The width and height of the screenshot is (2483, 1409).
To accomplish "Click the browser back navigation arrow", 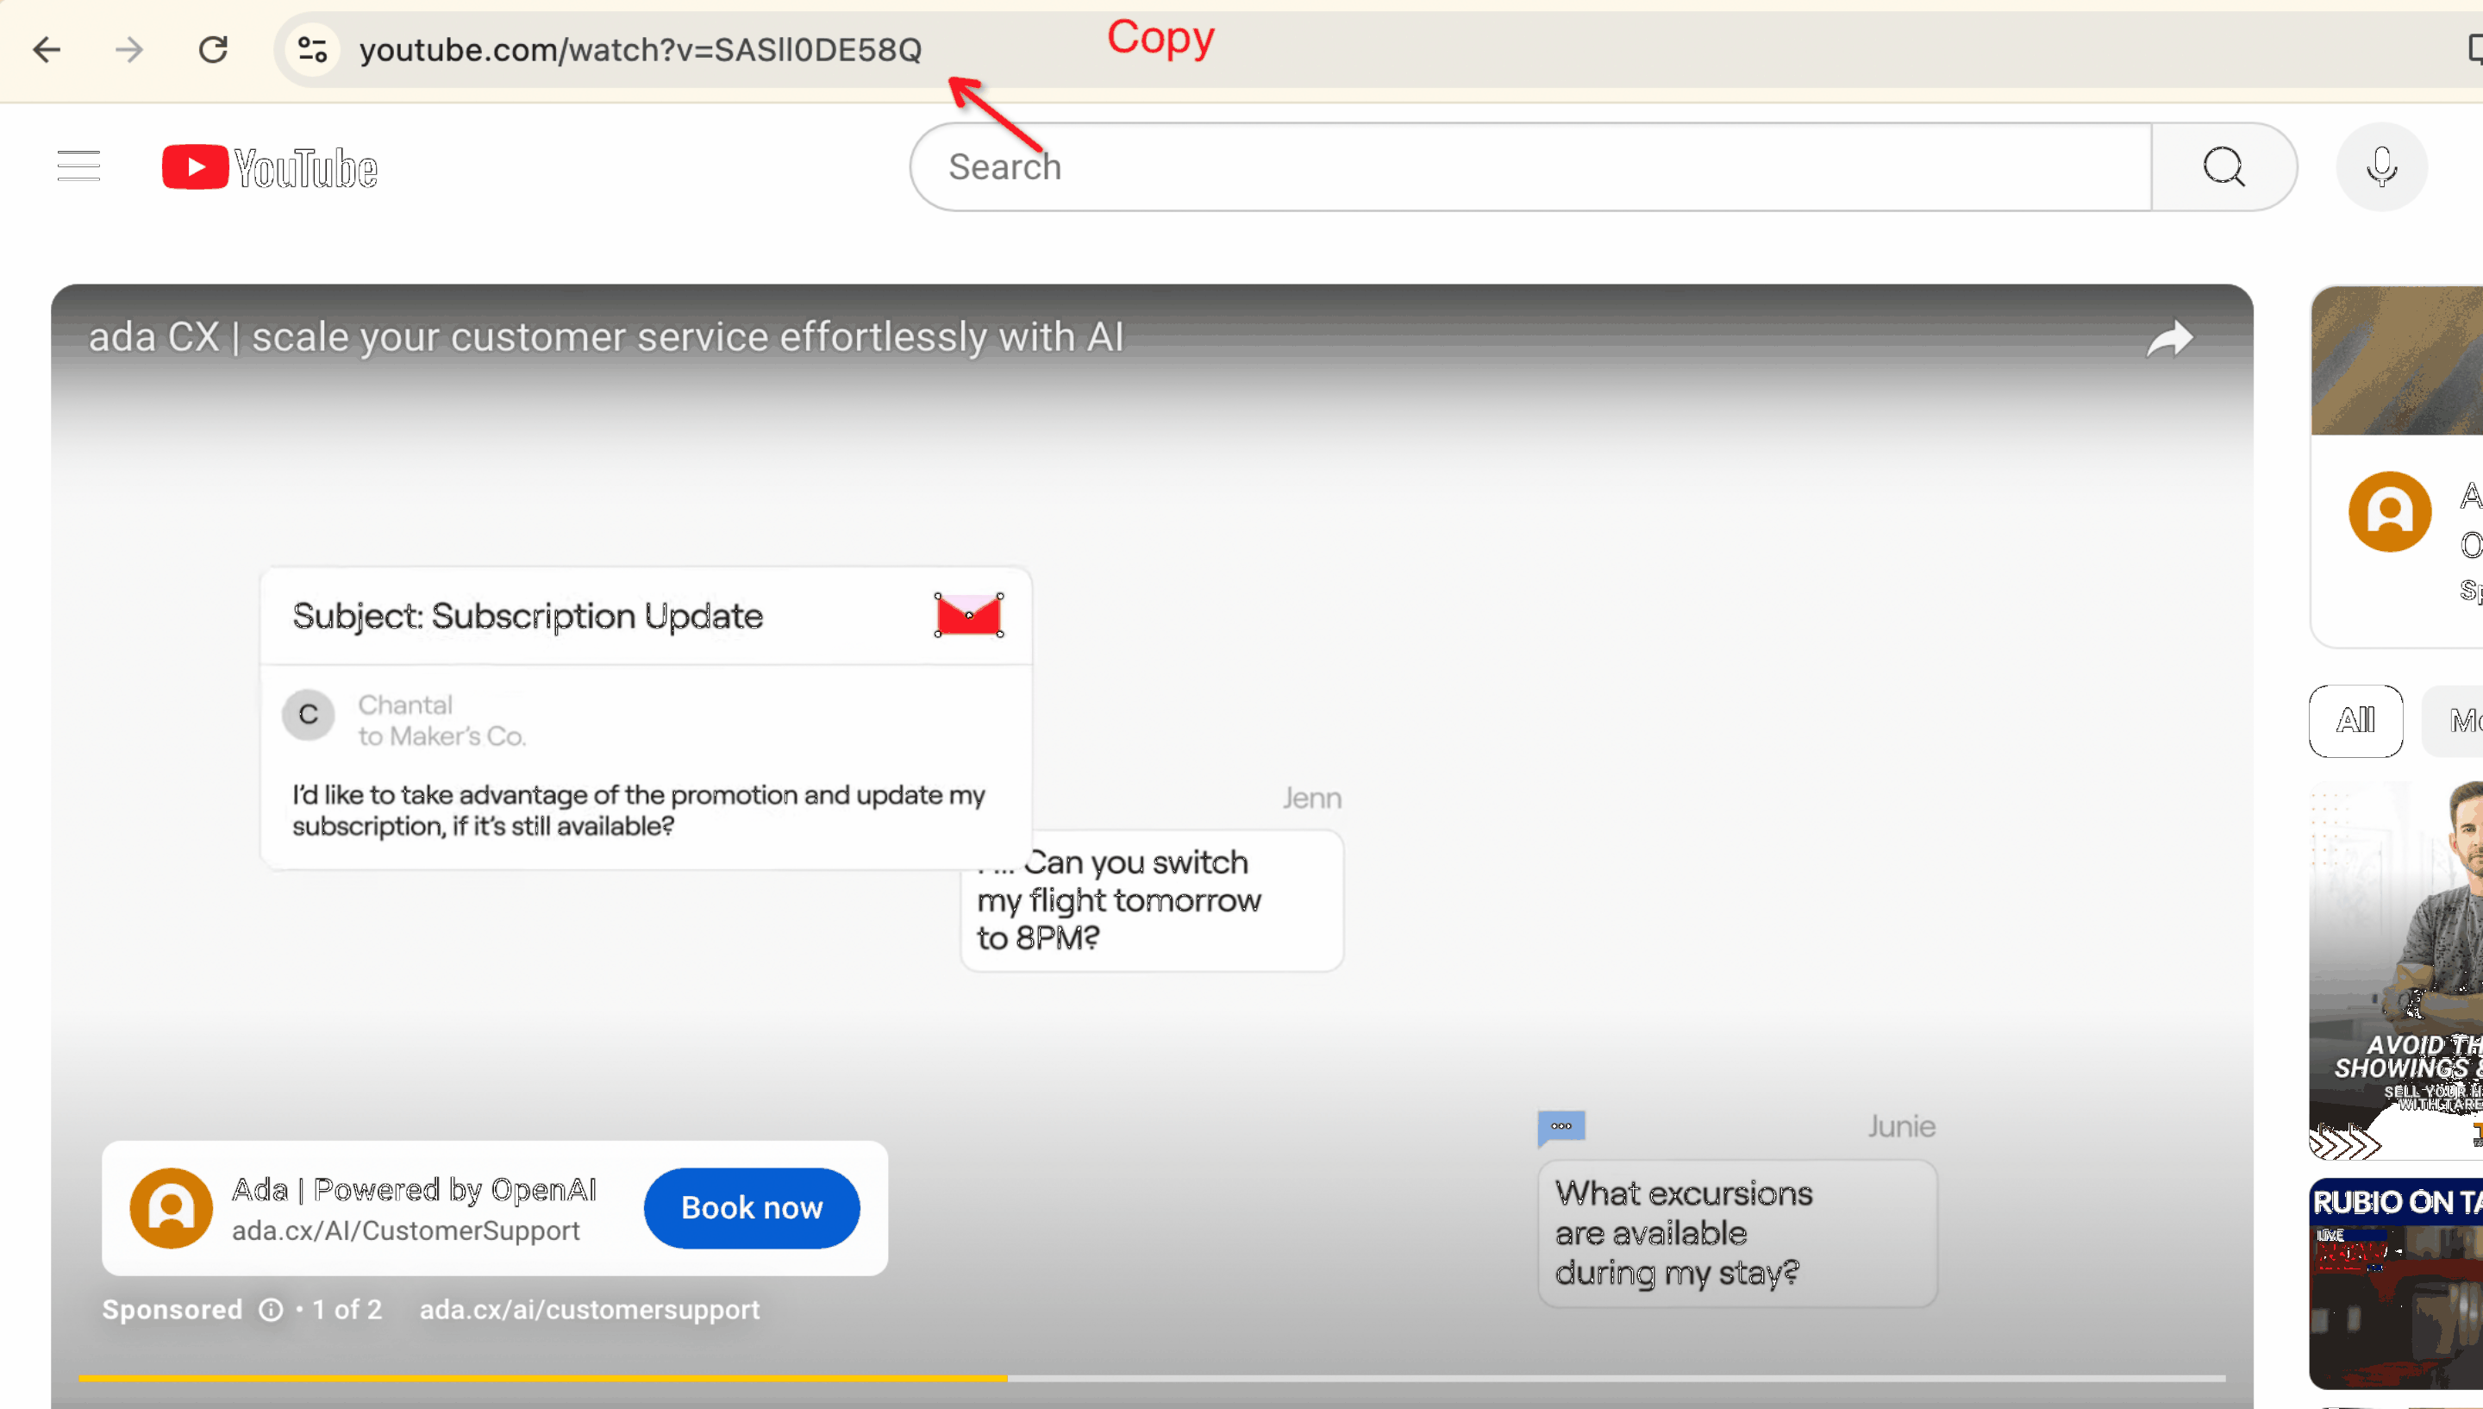I will [46, 46].
